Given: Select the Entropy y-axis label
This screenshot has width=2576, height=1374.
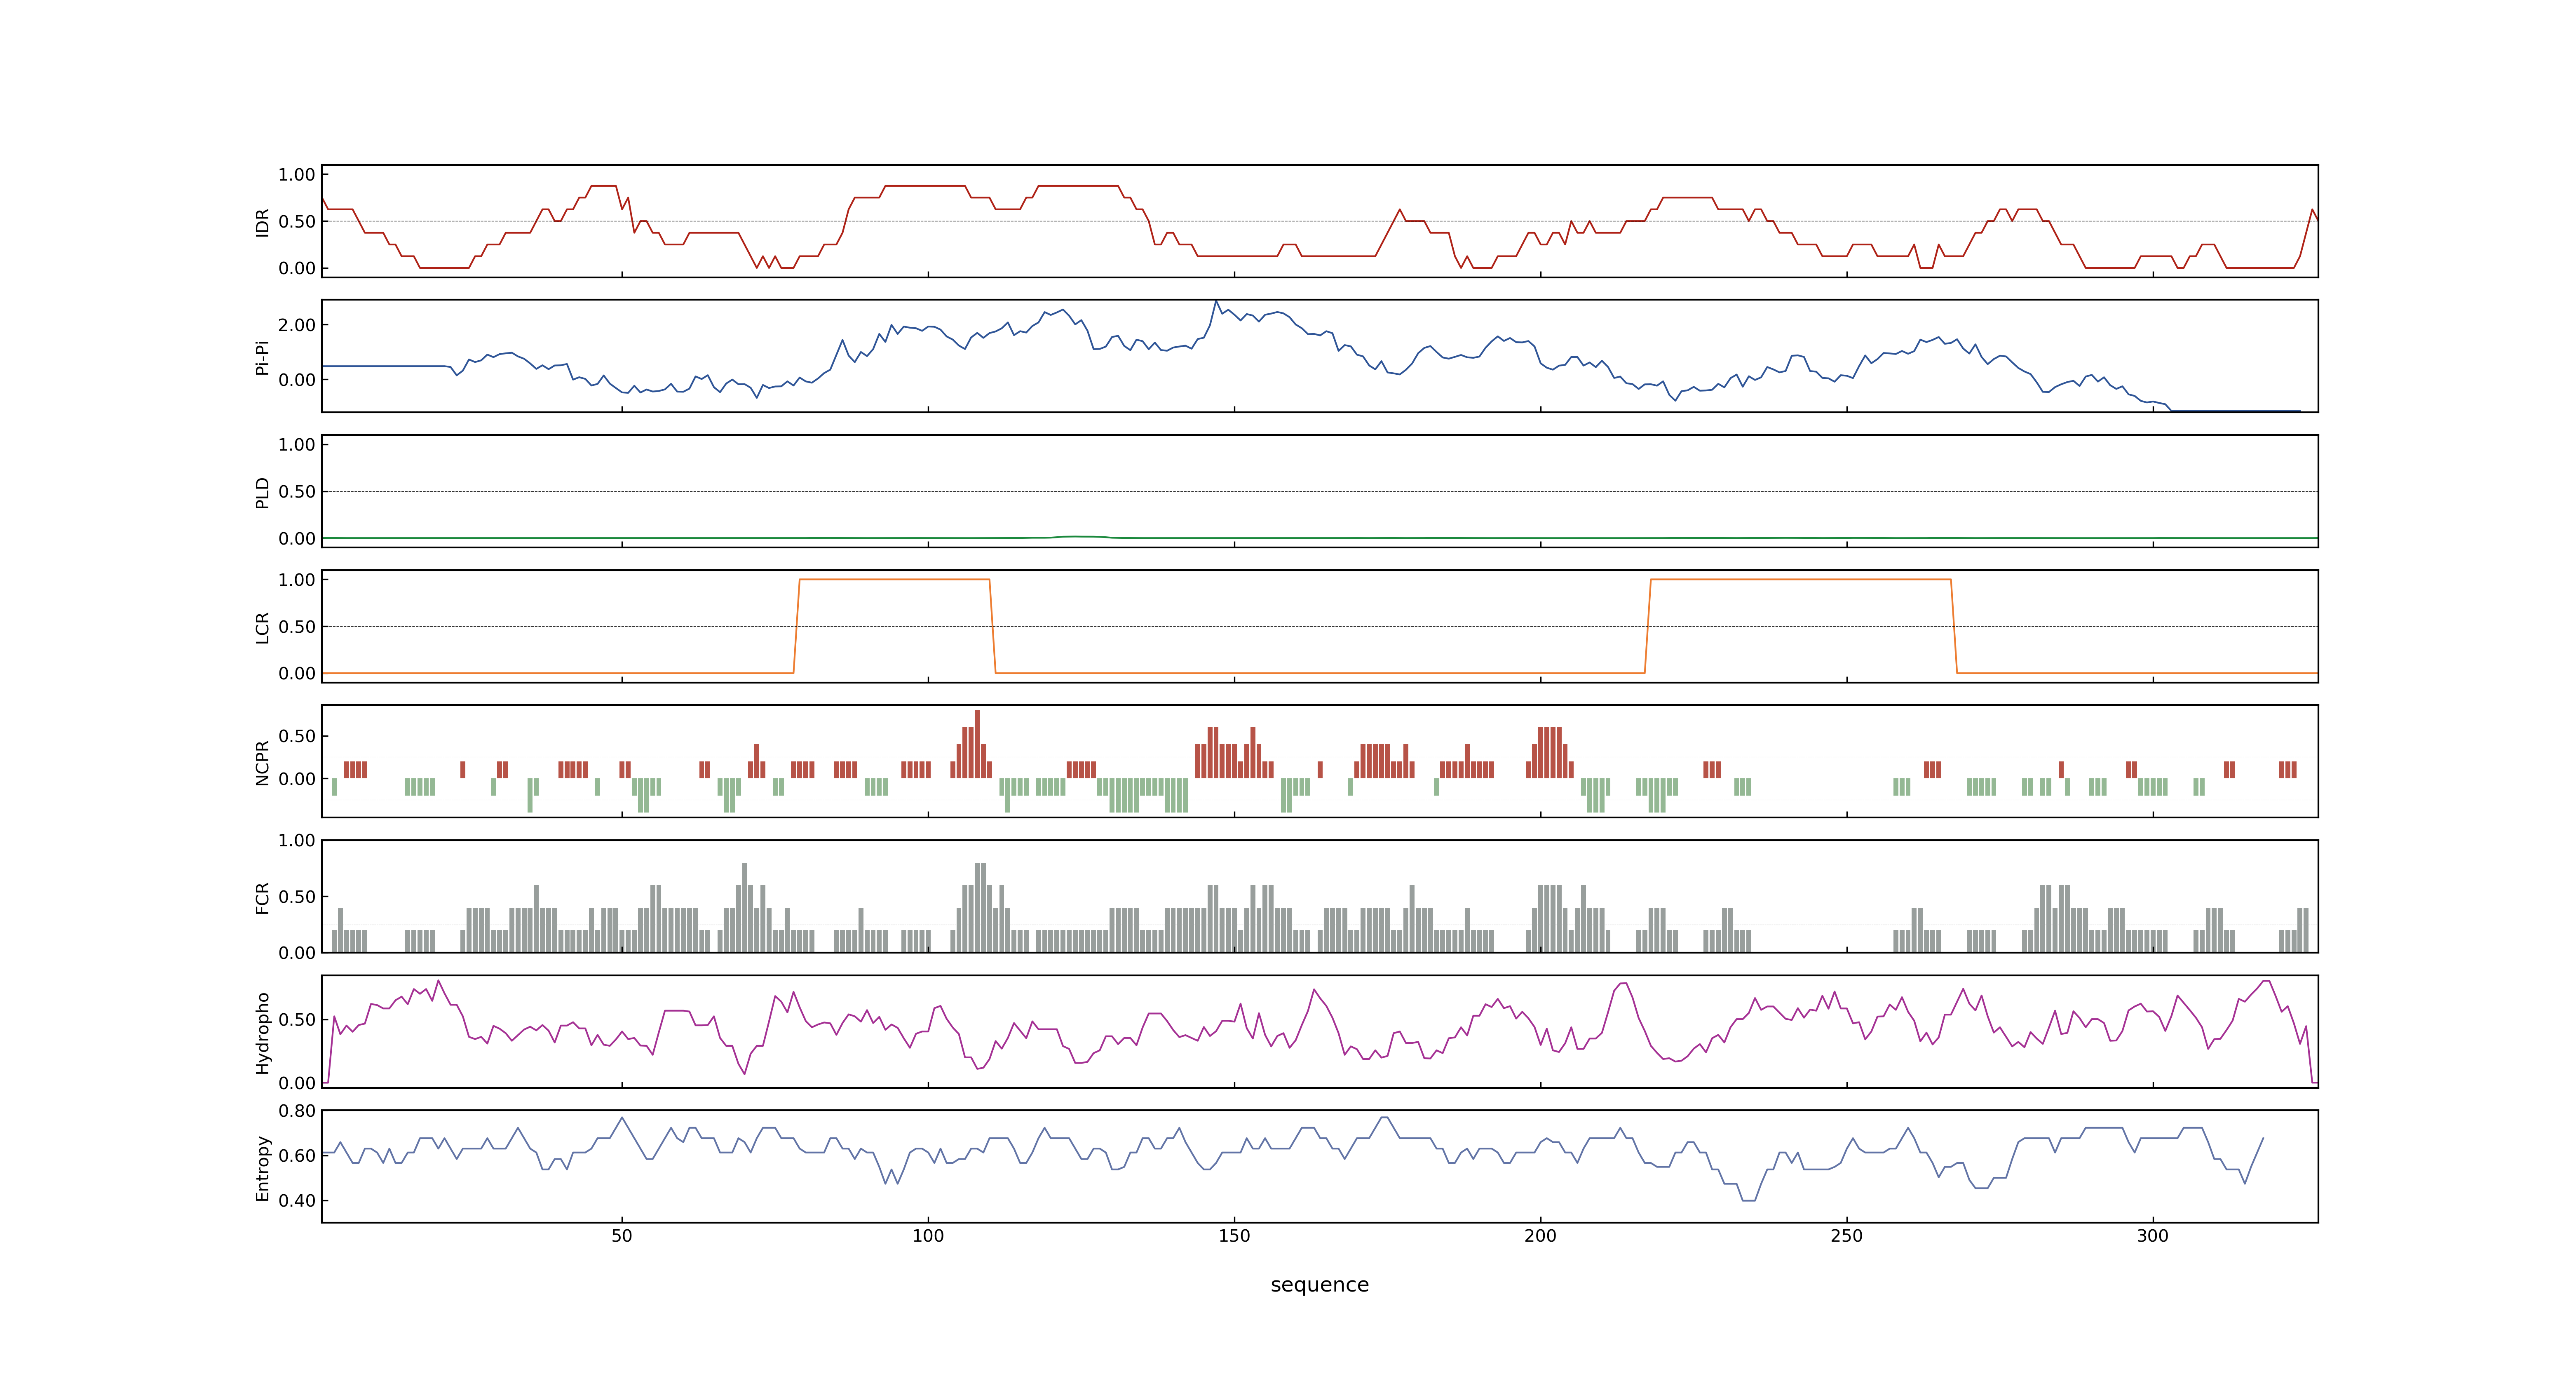Looking at the screenshot, I should coord(262,1167).
